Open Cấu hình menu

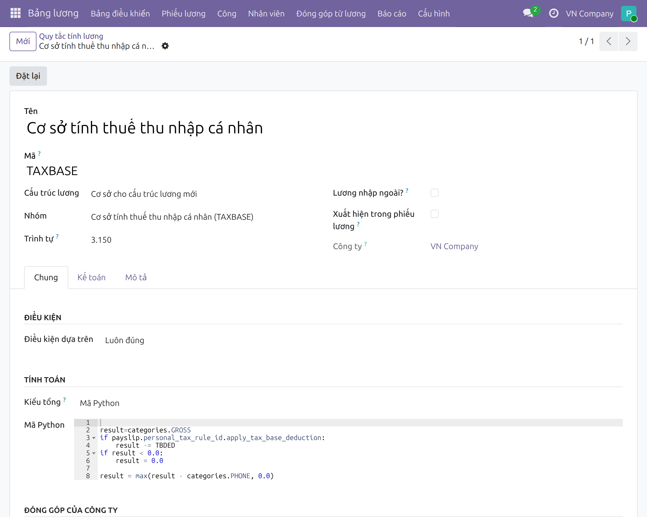point(434,14)
